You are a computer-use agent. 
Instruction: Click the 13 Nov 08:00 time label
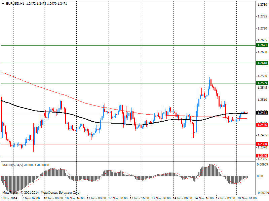[x=161, y=198]
